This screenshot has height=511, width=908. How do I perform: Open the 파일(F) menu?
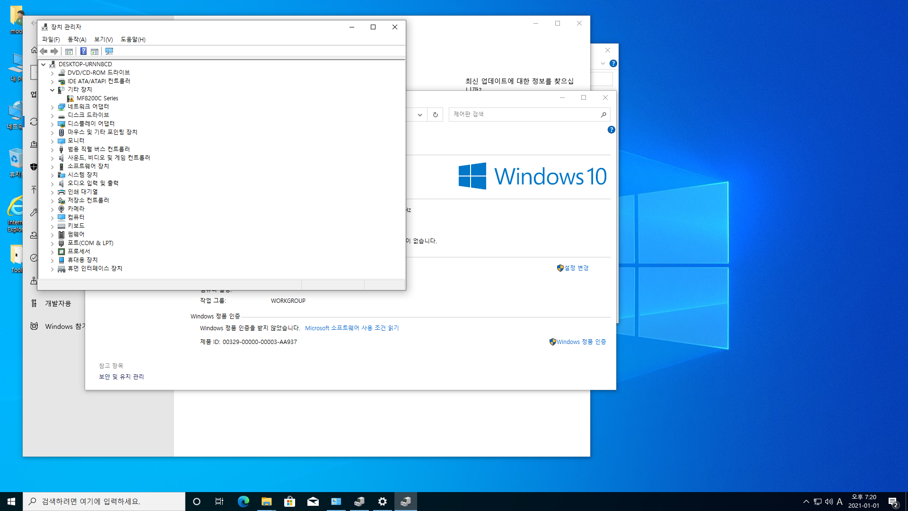(51, 39)
